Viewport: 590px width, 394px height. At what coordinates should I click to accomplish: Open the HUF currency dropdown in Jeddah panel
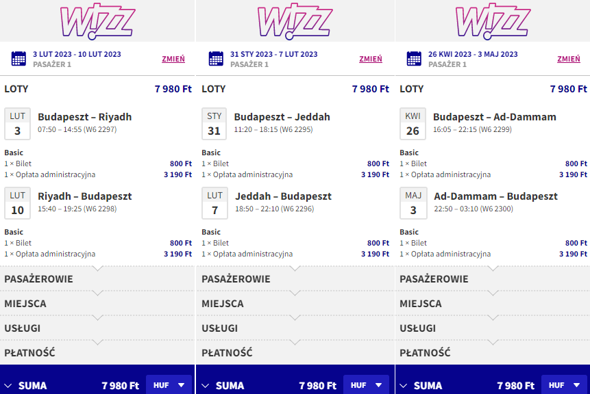pos(366,384)
